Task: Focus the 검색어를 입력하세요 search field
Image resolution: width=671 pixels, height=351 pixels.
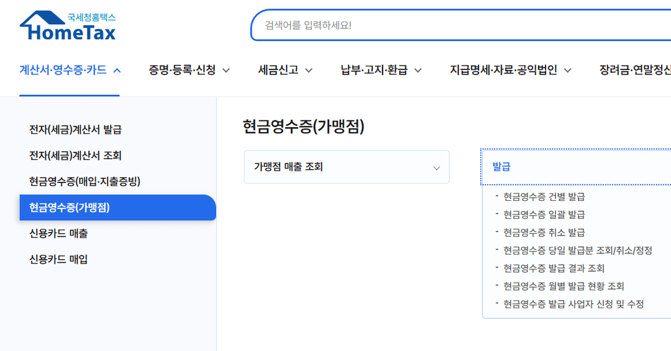Action: [x=460, y=25]
